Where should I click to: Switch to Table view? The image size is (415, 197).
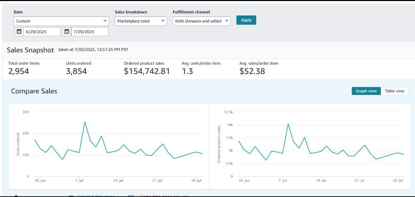394,91
